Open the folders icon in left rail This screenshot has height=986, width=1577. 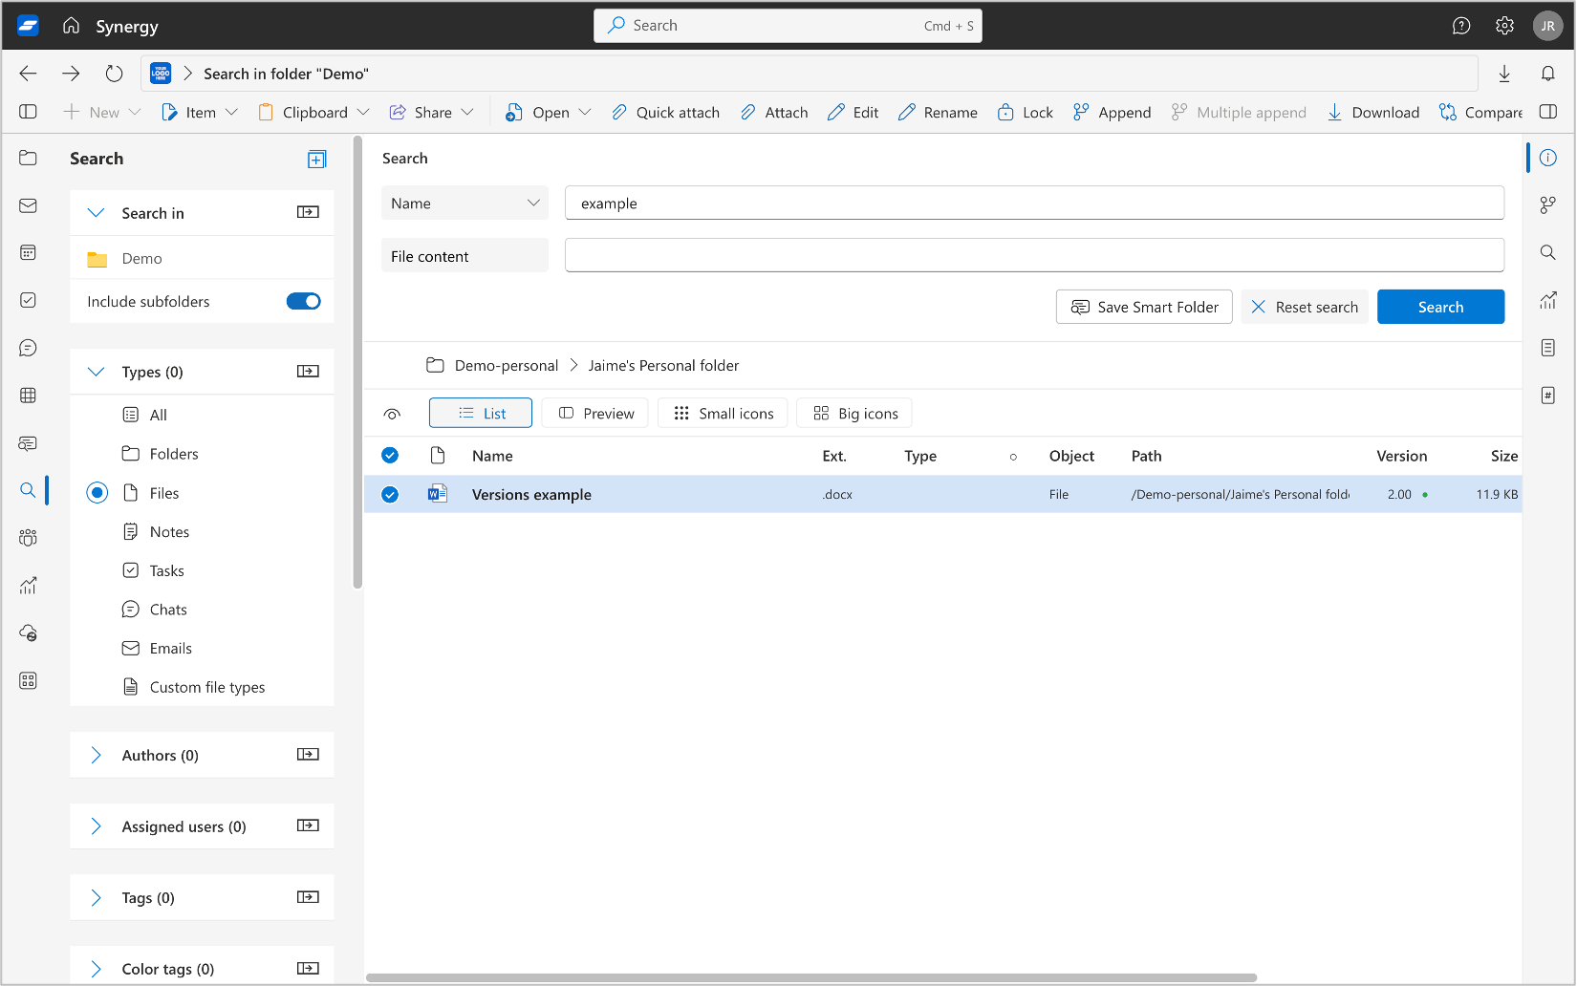coord(28,158)
